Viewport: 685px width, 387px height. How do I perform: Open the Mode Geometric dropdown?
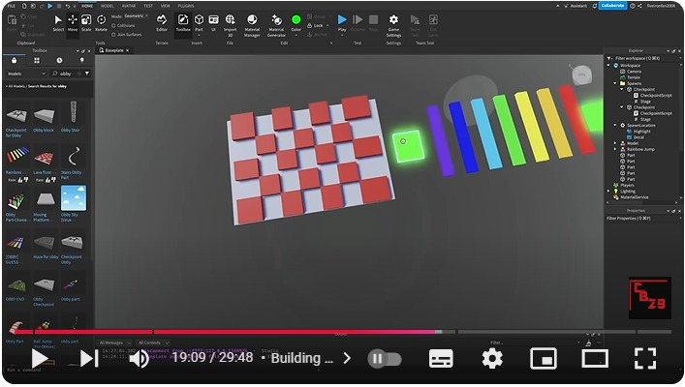click(x=135, y=16)
